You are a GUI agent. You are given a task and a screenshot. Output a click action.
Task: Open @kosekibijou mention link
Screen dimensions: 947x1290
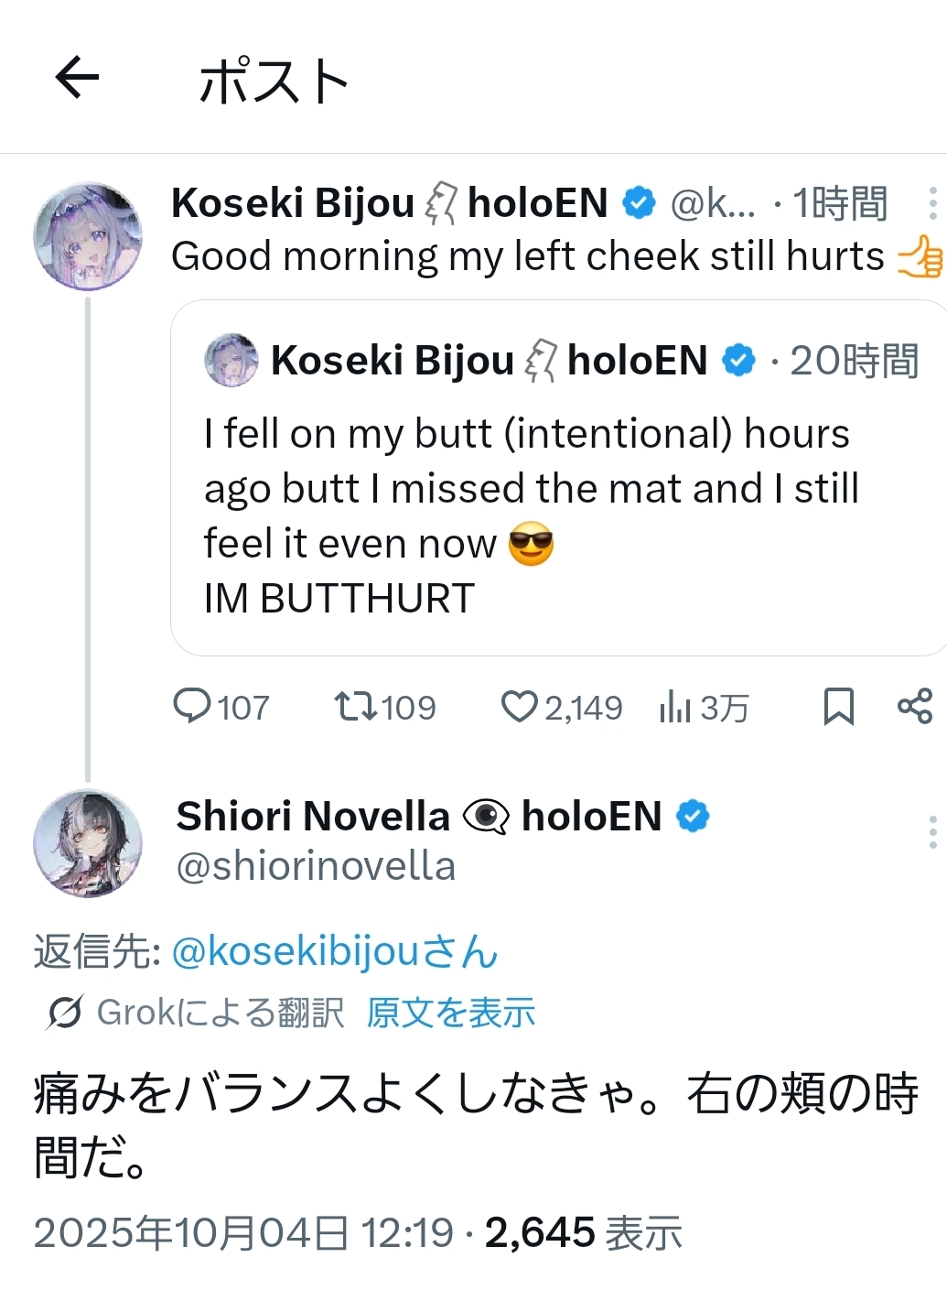coord(334,951)
